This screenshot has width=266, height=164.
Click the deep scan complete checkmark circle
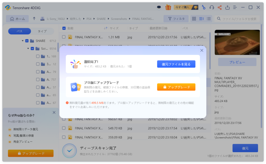pyautogui.click(x=69, y=150)
